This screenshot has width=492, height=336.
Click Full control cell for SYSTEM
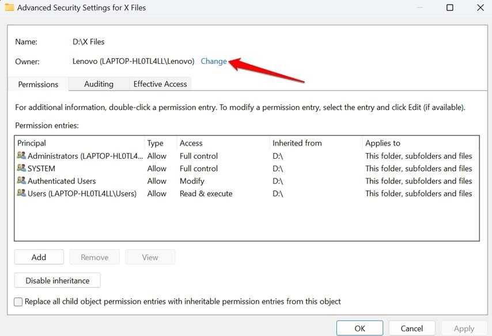[x=199, y=169]
